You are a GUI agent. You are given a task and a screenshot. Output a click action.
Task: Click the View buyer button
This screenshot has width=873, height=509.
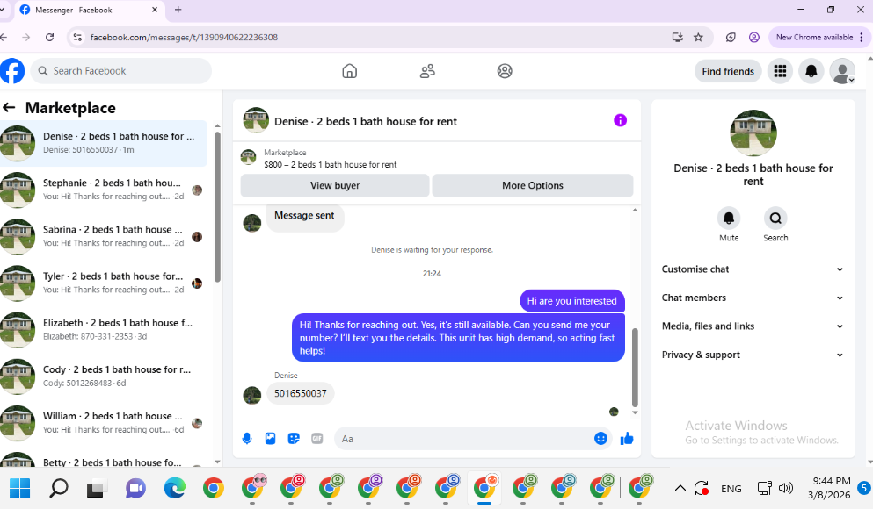pos(335,185)
